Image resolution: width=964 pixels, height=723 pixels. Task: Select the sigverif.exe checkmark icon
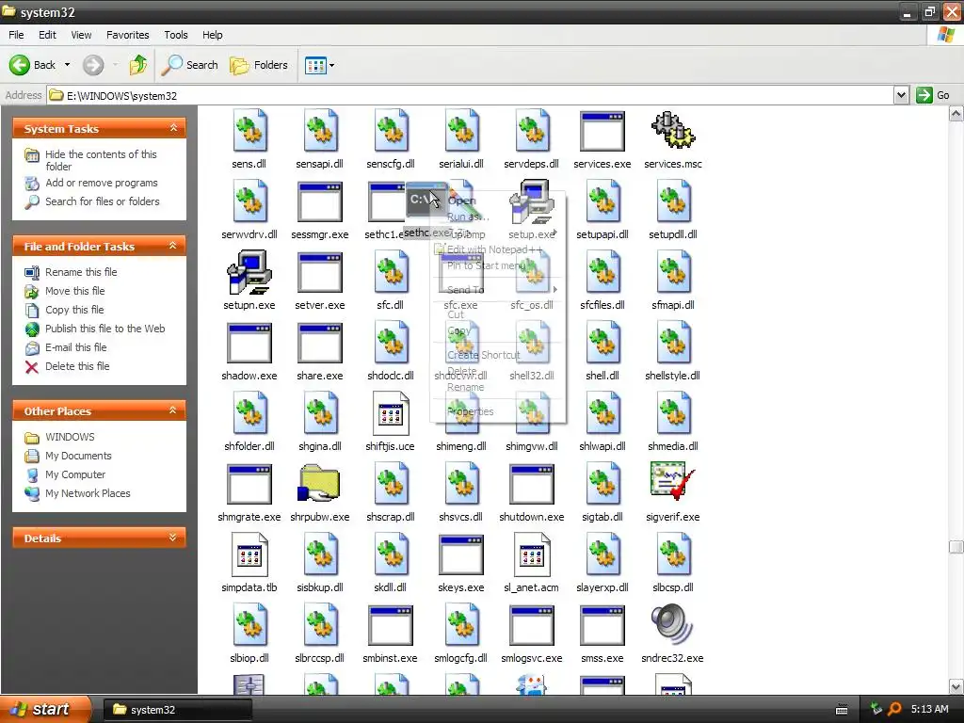pyautogui.click(x=672, y=481)
